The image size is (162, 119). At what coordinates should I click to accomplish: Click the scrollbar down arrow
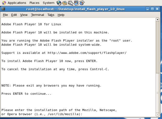[x=157, y=114]
